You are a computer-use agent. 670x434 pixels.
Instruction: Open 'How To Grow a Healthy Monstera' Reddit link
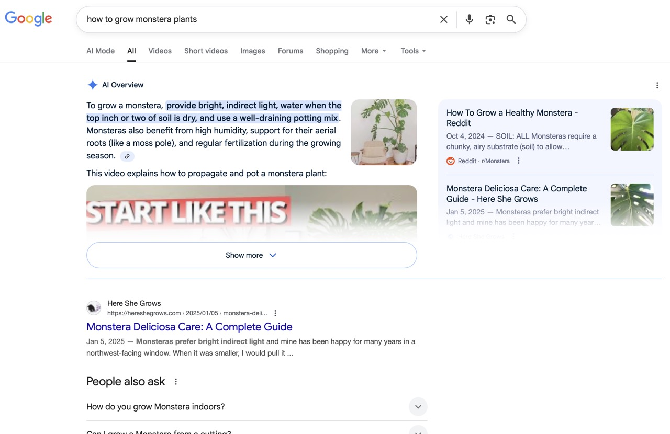point(511,118)
